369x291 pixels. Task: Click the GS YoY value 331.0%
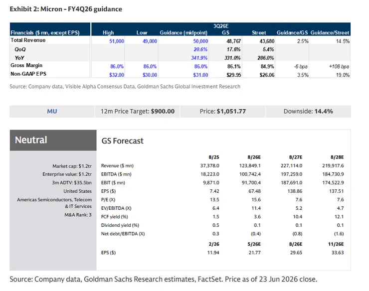click(x=232, y=58)
